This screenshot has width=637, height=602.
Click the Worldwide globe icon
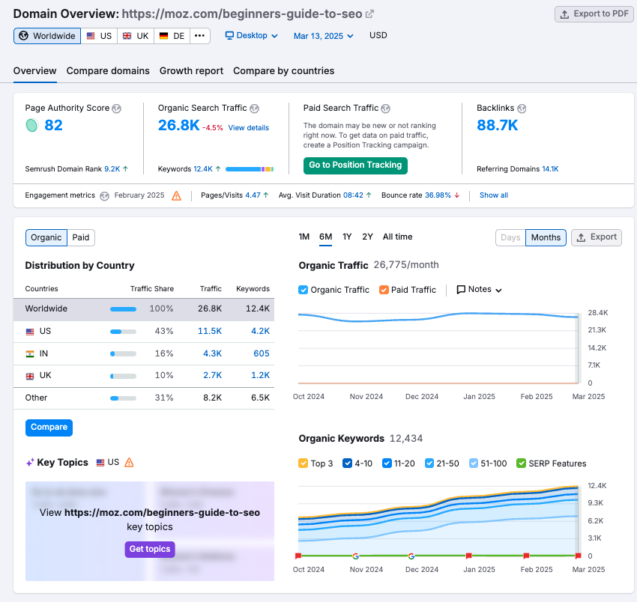pyautogui.click(x=23, y=36)
